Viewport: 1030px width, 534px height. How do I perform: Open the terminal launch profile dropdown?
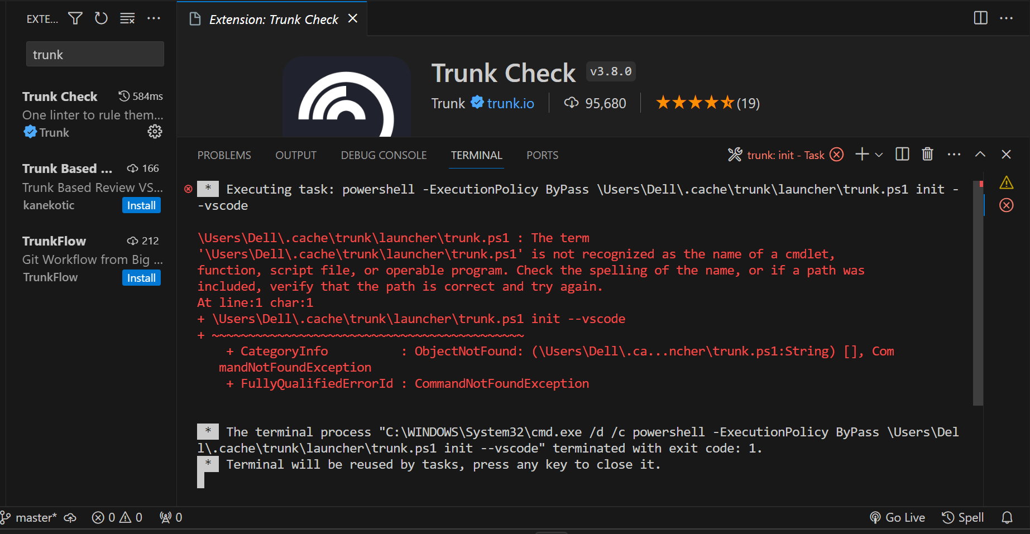pos(879,155)
